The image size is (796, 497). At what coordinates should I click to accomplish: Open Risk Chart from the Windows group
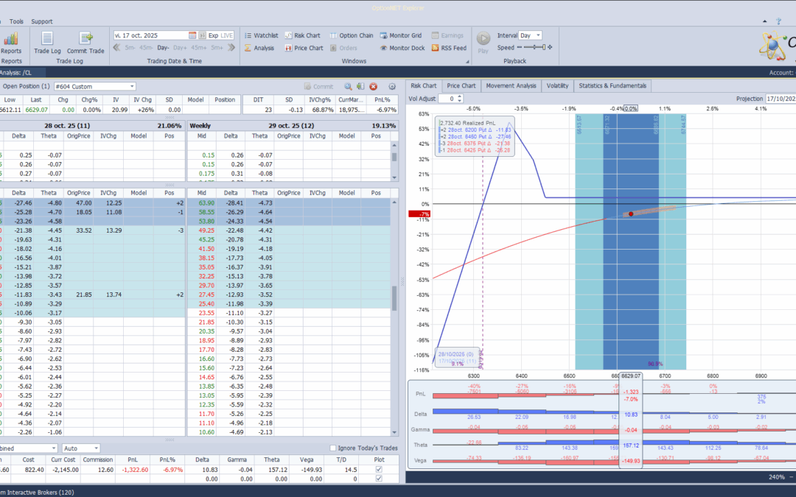tap(302, 35)
